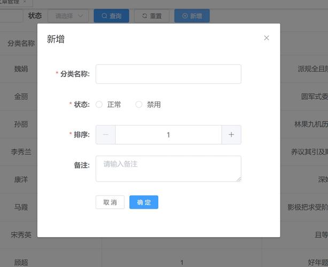Select the 正常 status radio button
The width and height of the screenshot is (328, 267).
coord(99,104)
